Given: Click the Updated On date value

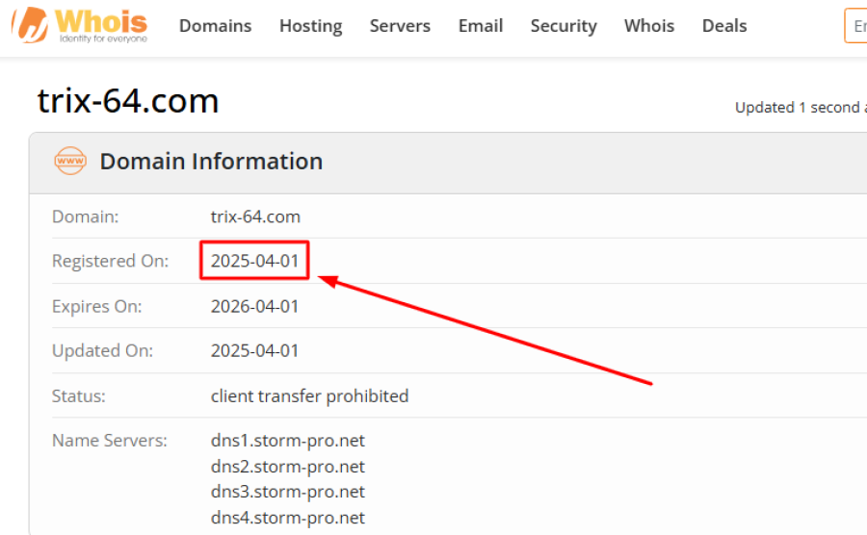Looking at the screenshot, I should click(254, 350).
